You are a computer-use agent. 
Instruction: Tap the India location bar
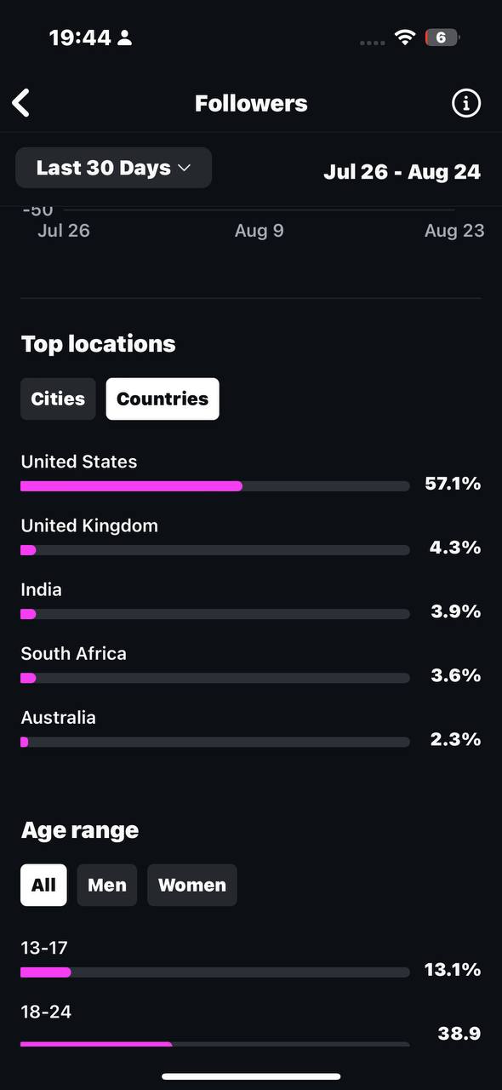pyautogui.click(x=215, y=614)
